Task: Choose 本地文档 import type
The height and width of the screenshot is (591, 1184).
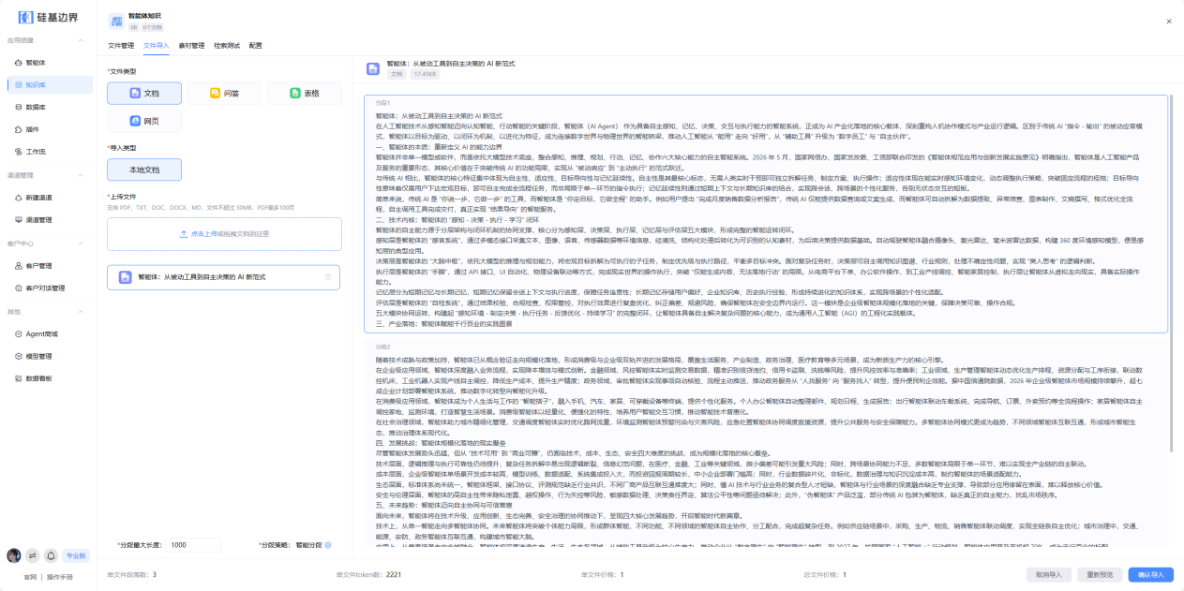Action: (x=144, y=170)
